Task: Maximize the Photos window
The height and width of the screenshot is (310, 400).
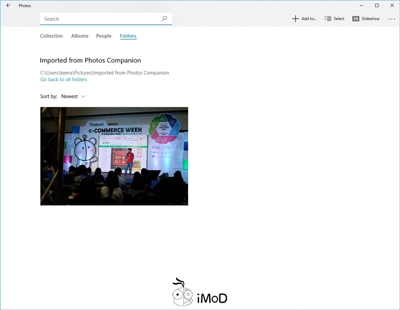Action: click(x=377, y=5)
